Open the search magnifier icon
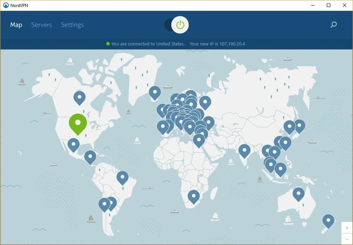353x245 pixels. click(333, 25)
